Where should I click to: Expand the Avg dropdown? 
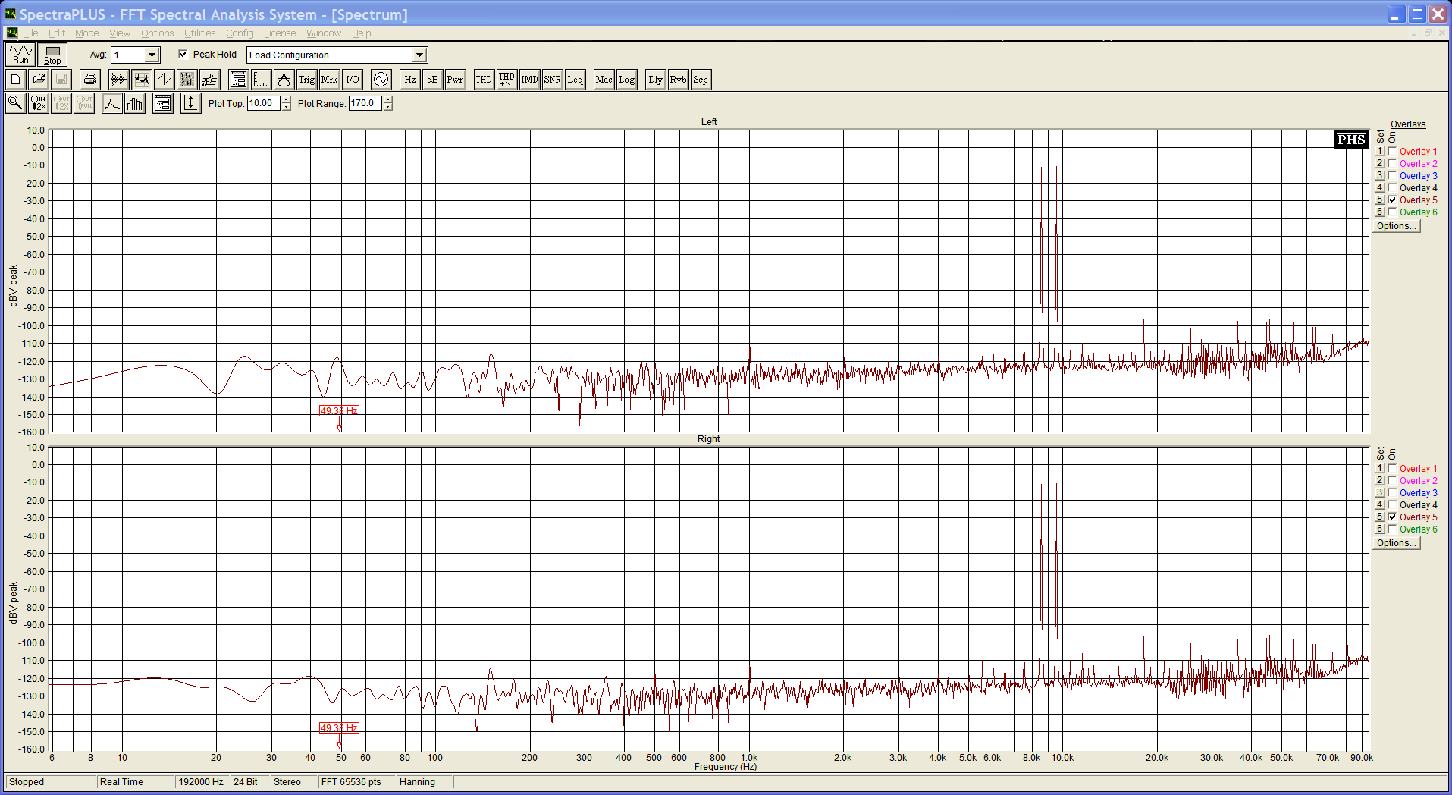pos(152,55)
